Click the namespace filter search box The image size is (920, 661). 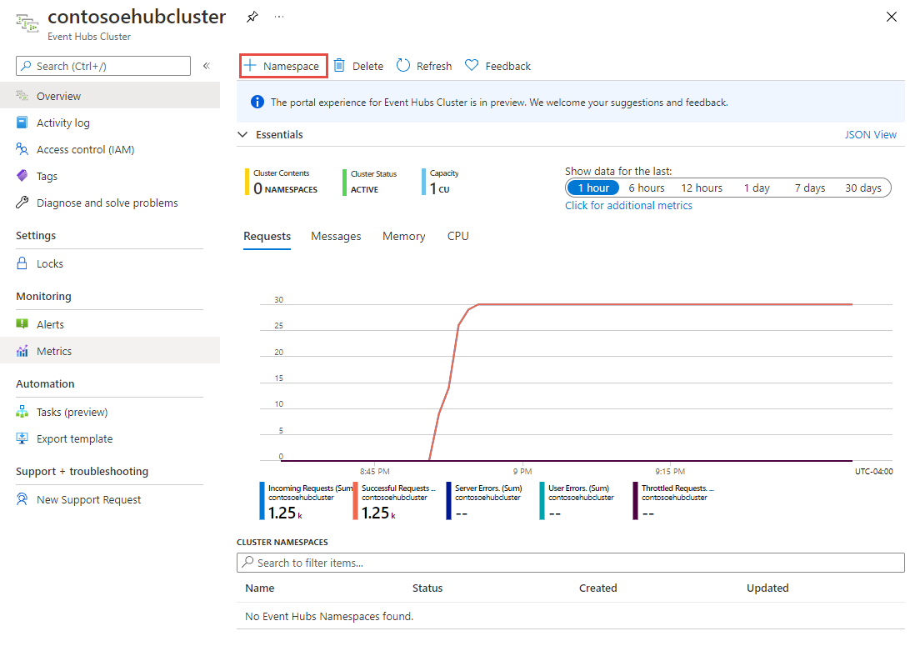(570, 563)
